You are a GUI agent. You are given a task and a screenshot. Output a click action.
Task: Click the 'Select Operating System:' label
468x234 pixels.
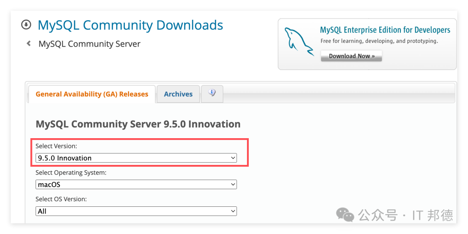coord(71,173)
